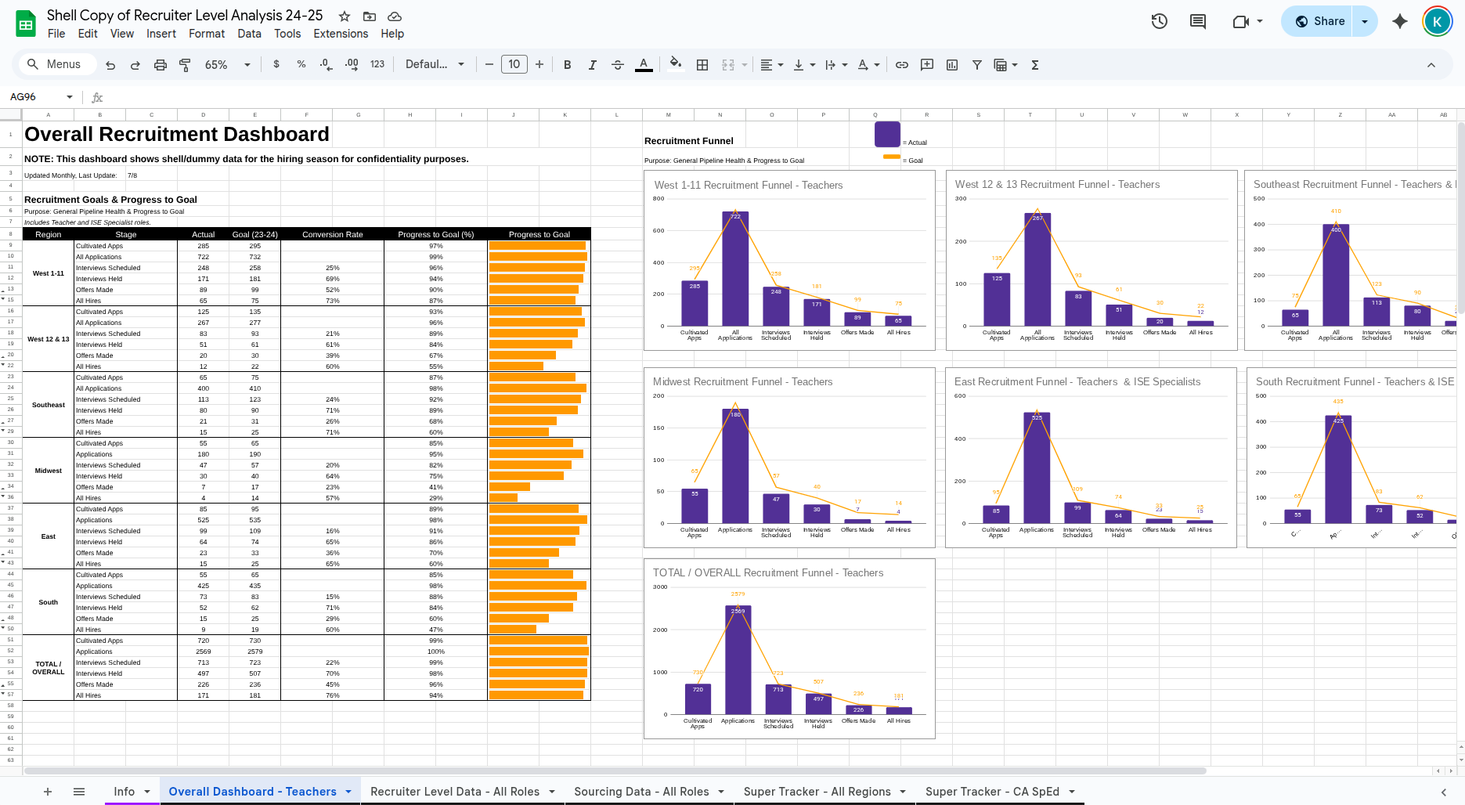
Task: Toggle the filter icon in toolbar
Action: [x=976, y=64]
